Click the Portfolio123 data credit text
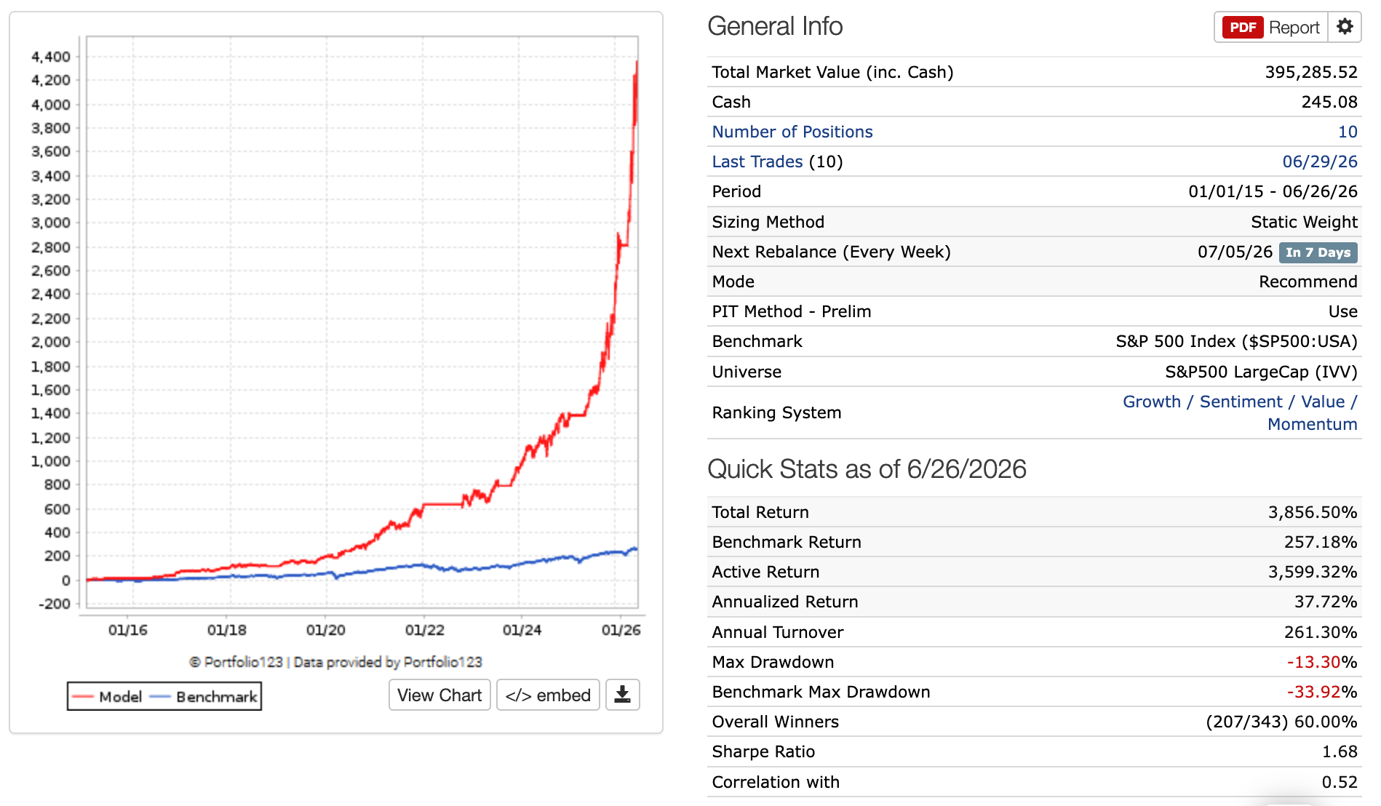The width and height of the screenshot is (1381, 806). [x=335, y=662]
